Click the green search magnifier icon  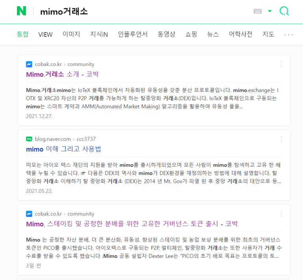point(284,11)
